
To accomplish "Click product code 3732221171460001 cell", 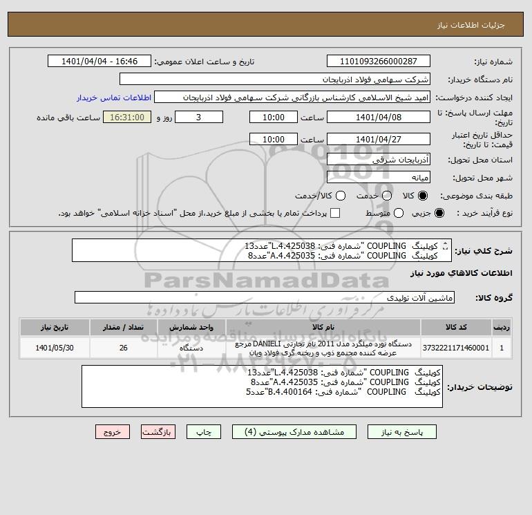I will tap(456, 348).
